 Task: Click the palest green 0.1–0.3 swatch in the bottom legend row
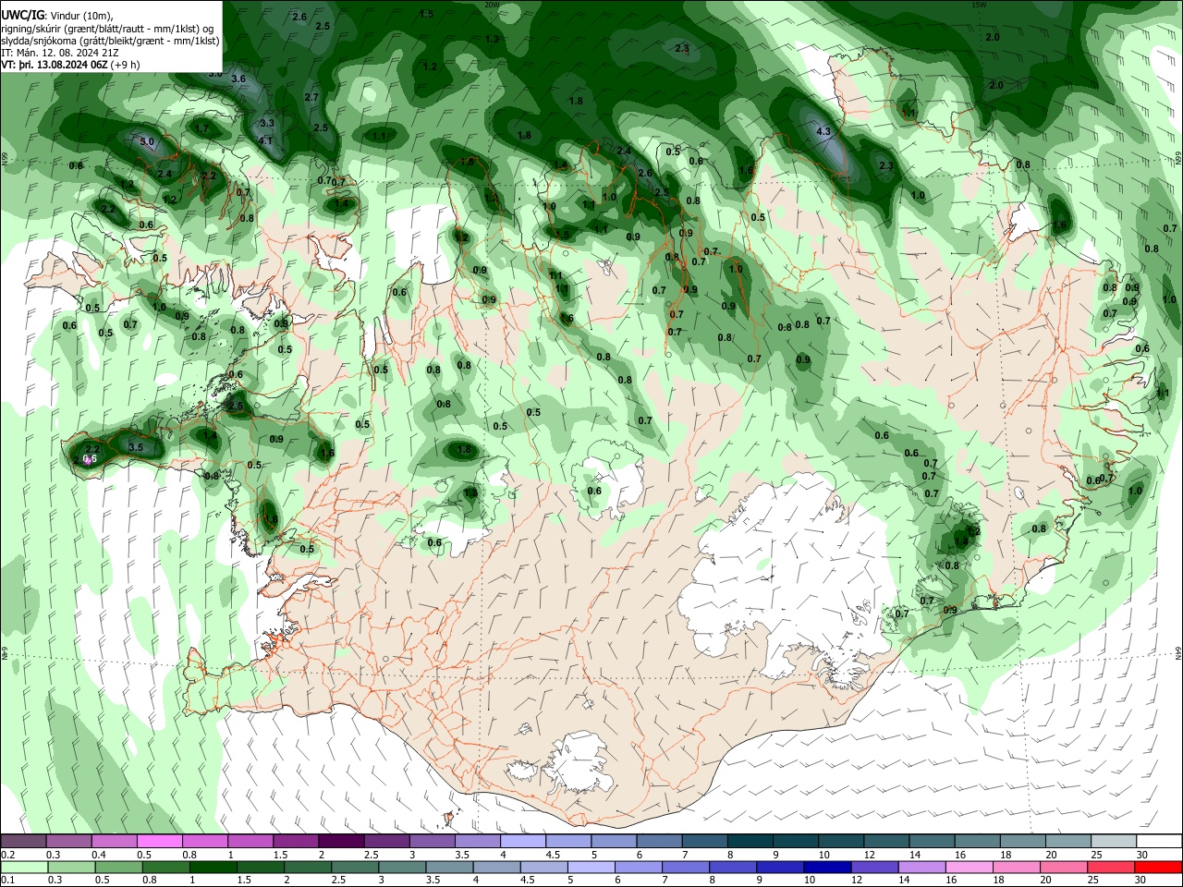23,867
